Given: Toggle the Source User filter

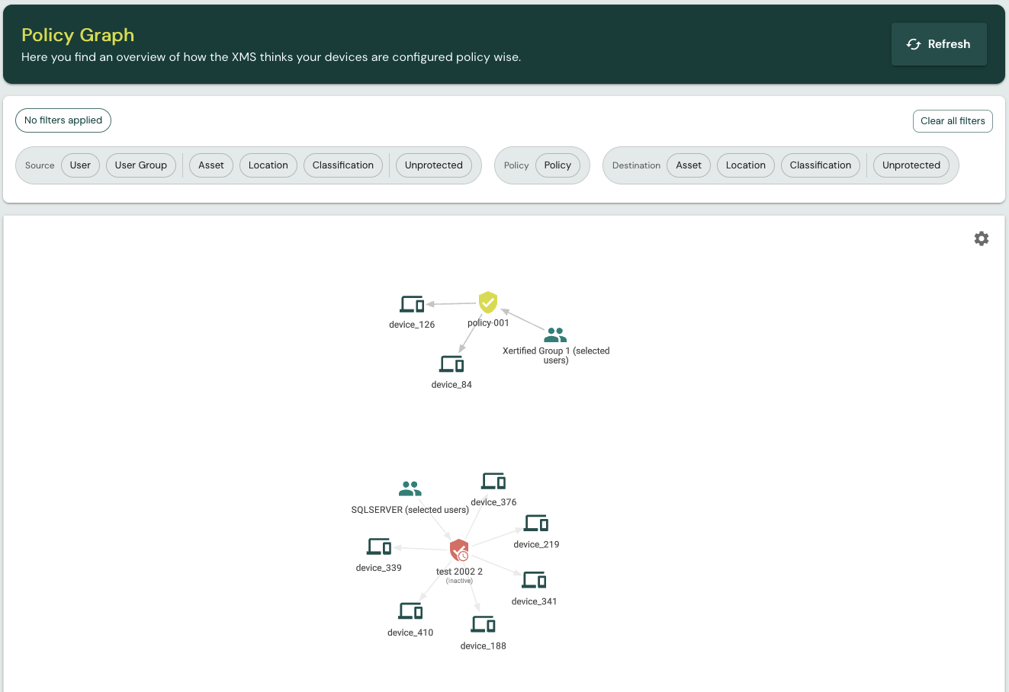Looking at the screenshot, I should (x=80, y=165).
